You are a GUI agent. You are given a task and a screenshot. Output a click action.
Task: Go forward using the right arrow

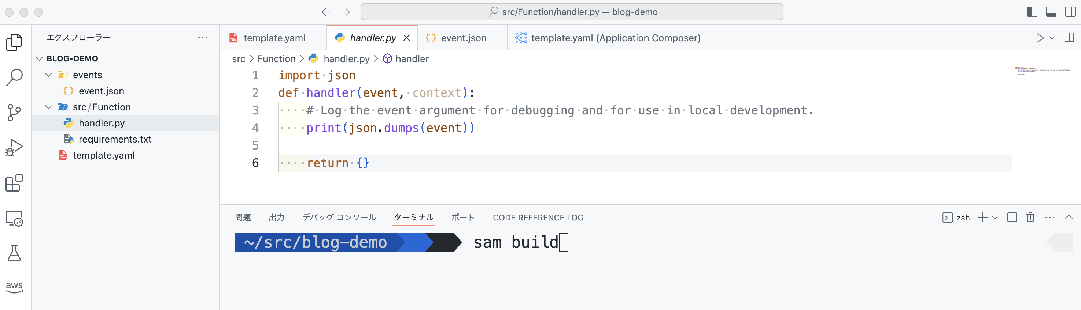(x=345, y=12)
